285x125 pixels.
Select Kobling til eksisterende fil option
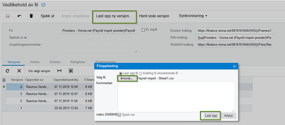point(140,73)
